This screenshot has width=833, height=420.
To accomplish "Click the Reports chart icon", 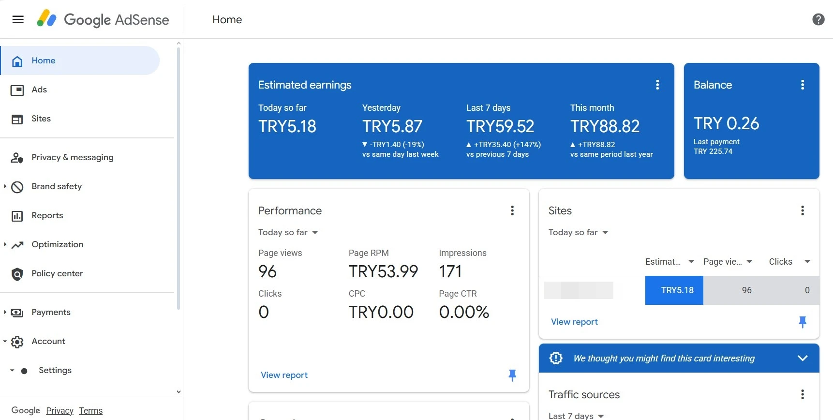I will [17, 216].
